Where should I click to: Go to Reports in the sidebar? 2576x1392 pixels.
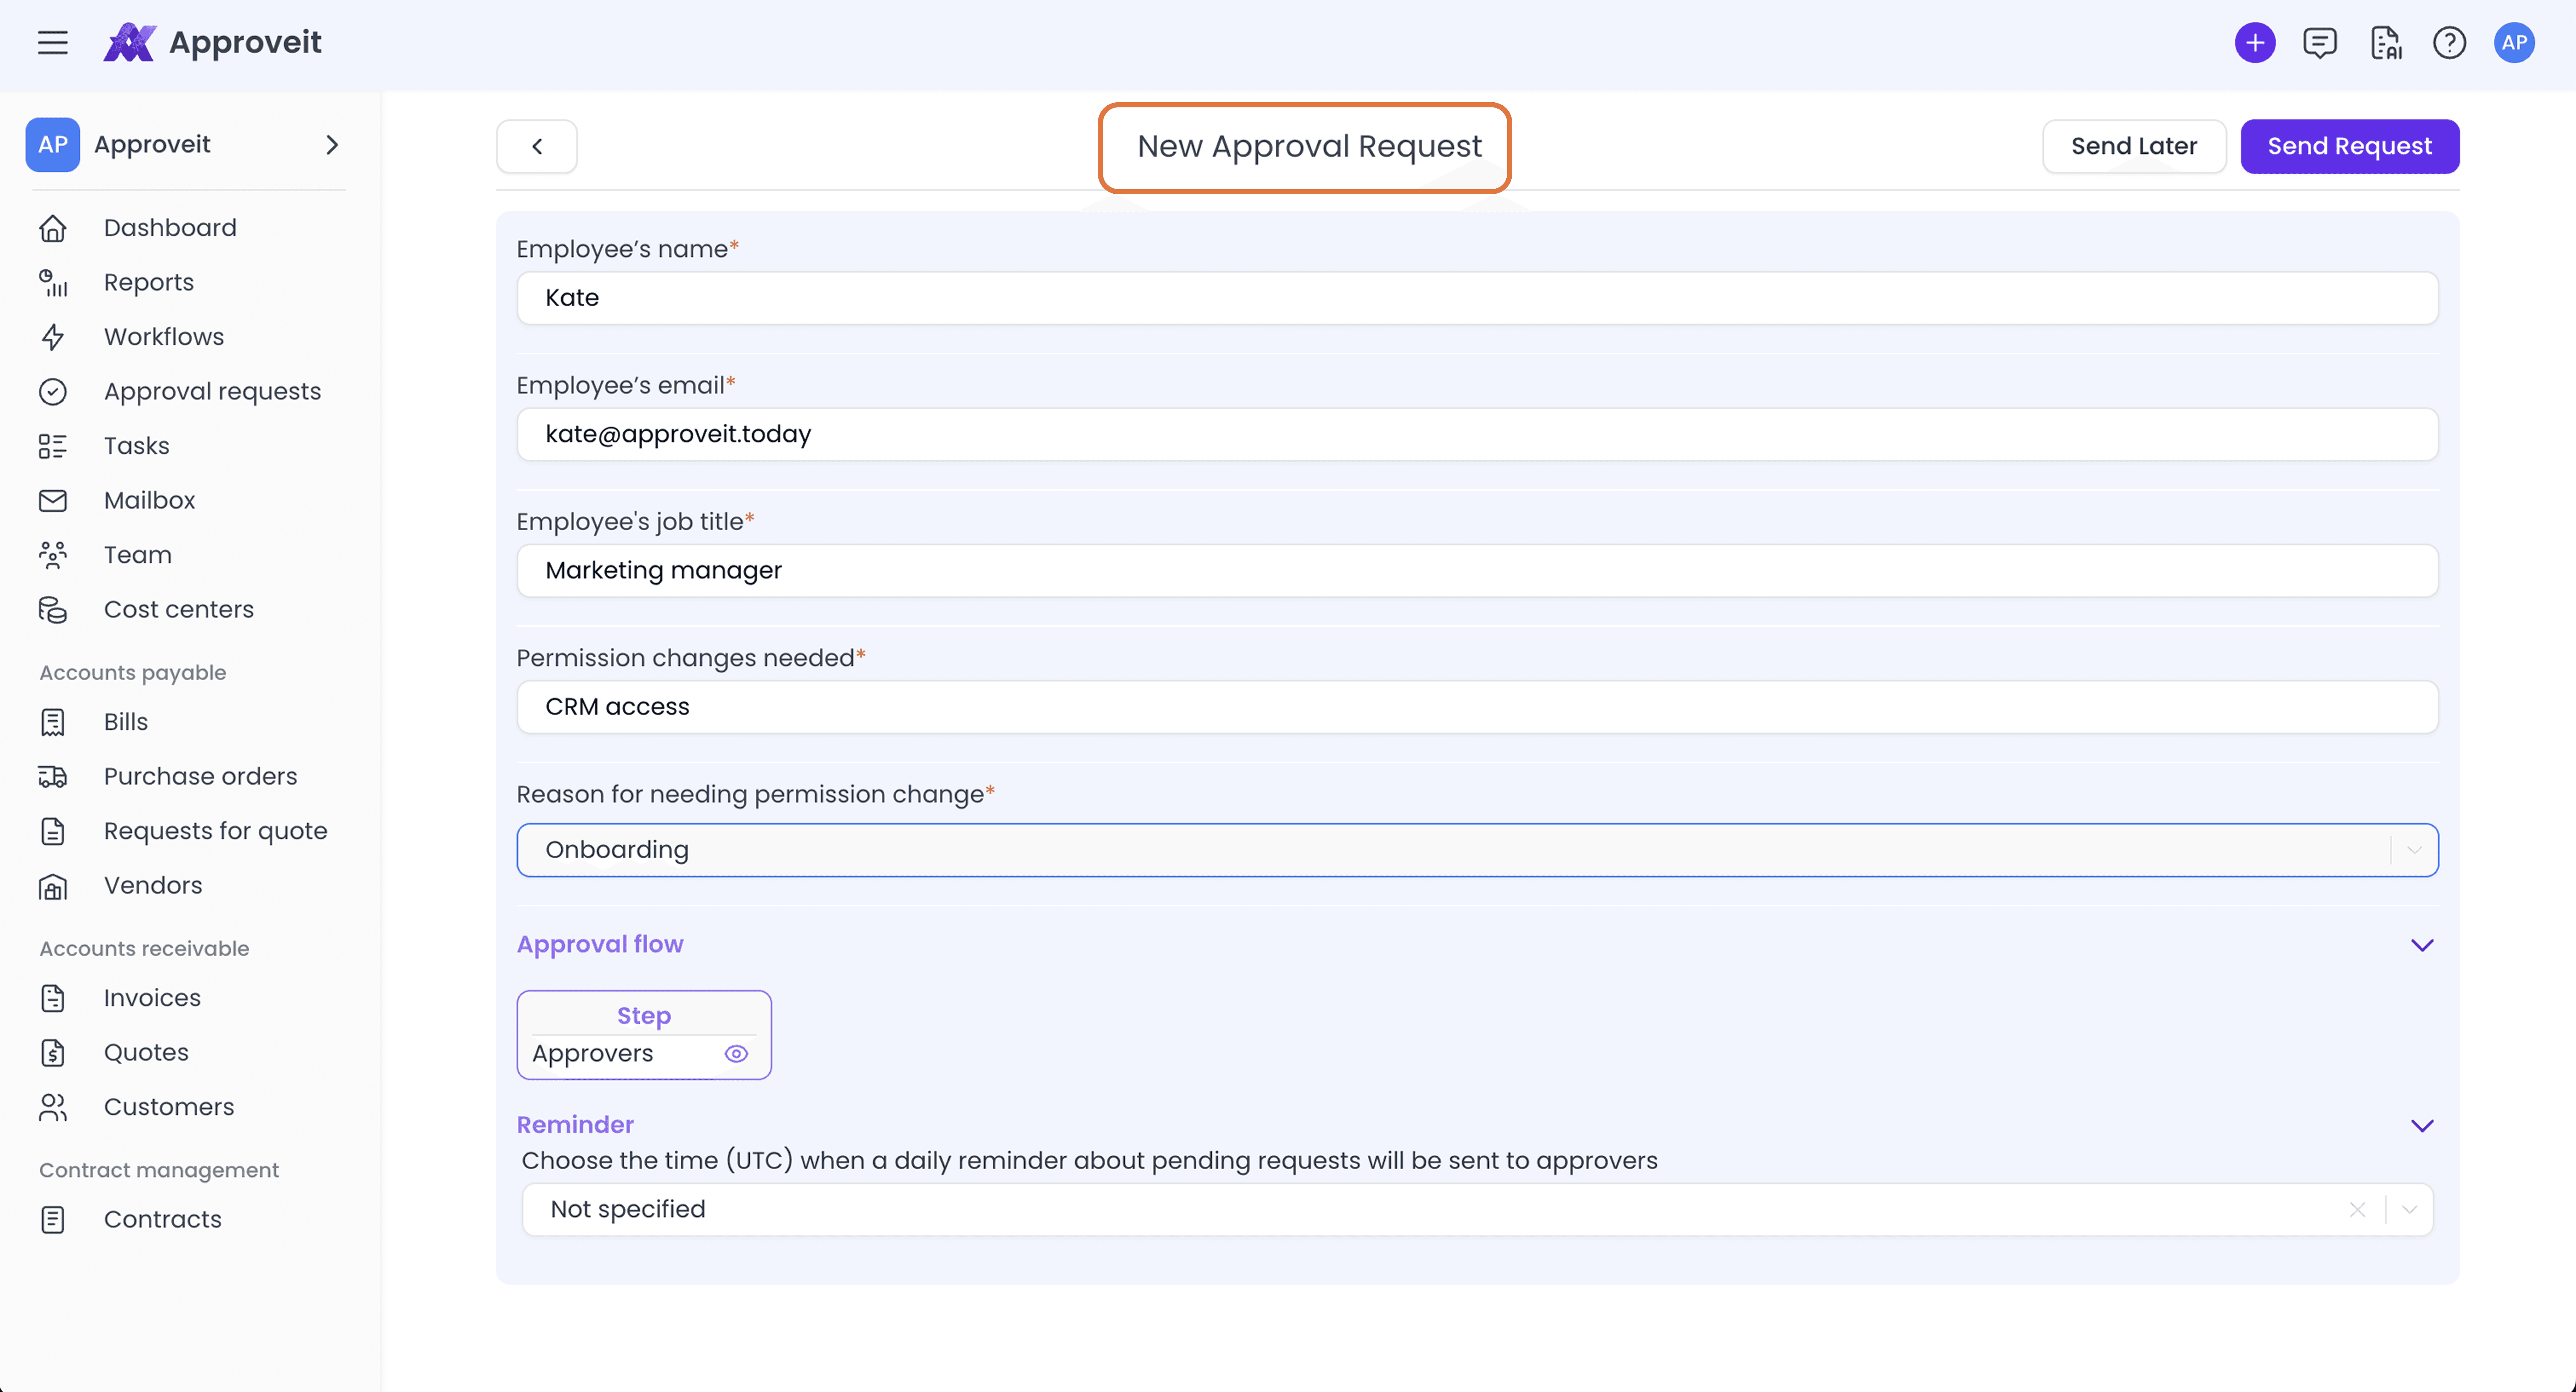pos(149,283)
